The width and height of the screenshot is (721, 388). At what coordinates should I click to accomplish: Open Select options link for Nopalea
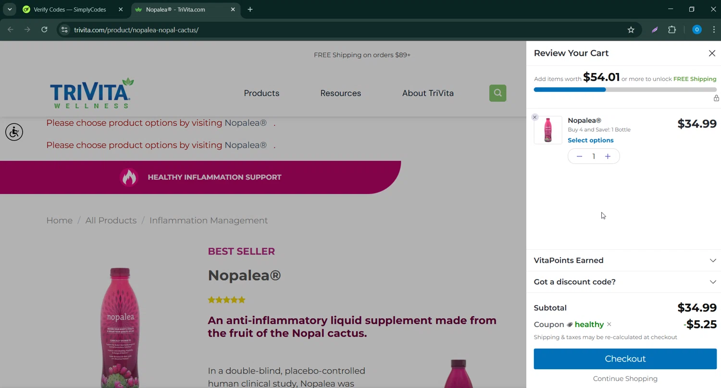590,140
